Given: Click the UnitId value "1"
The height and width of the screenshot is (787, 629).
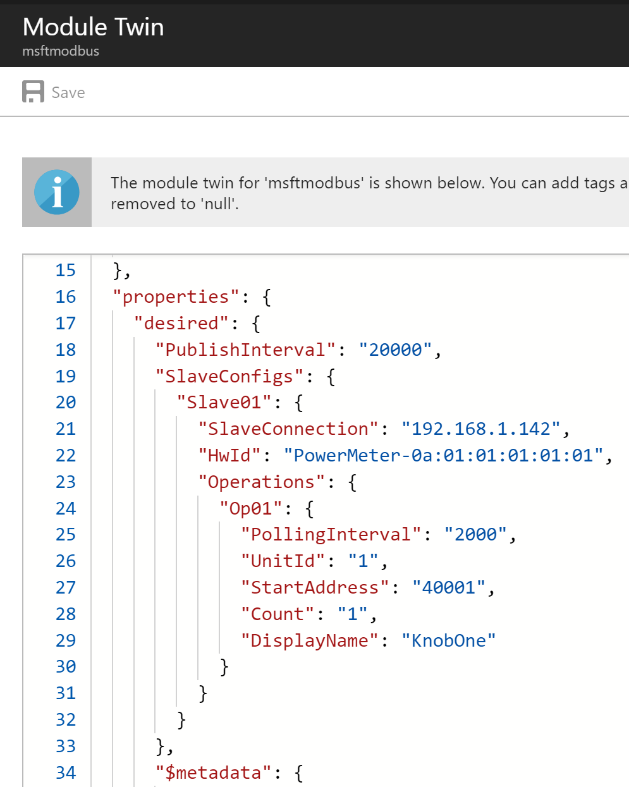Looking at the screenshot, I should 362,561.
